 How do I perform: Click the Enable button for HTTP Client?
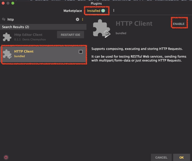179,24
